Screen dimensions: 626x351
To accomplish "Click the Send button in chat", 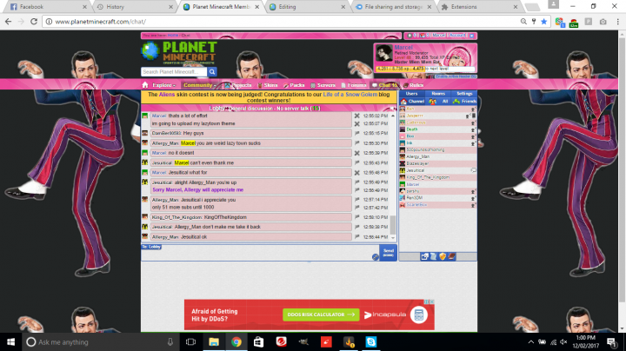I will (388, 253).
